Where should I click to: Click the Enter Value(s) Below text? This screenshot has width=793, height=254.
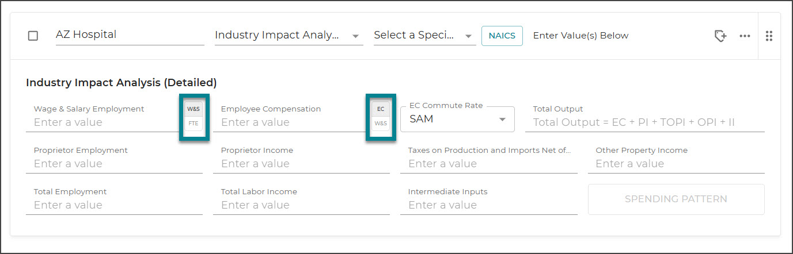580,36
